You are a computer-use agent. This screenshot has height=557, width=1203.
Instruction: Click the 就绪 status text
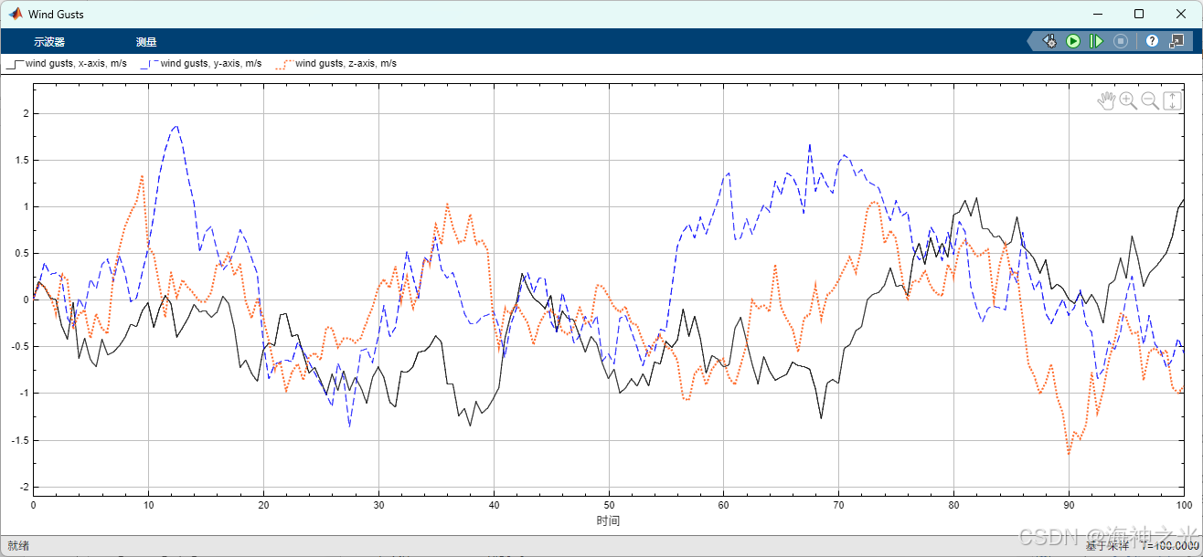(x=18, y=545)
